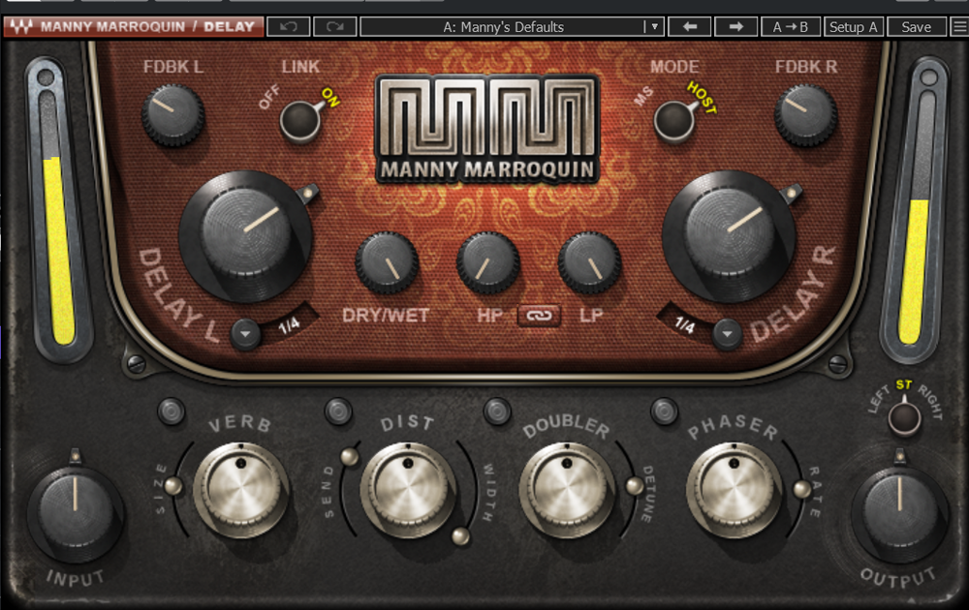Open the preset dropdown Manny's Defaults
Screen dimensions: 969x610
point(512,26)
